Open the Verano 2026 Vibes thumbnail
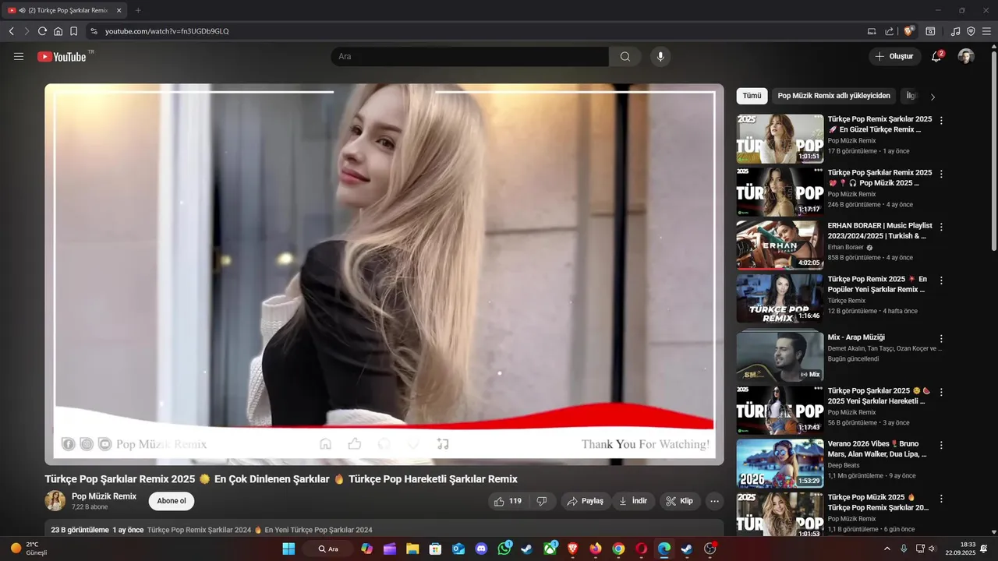Image resolution: width=998 pixels, height=561 pixels. click(780, 464)
